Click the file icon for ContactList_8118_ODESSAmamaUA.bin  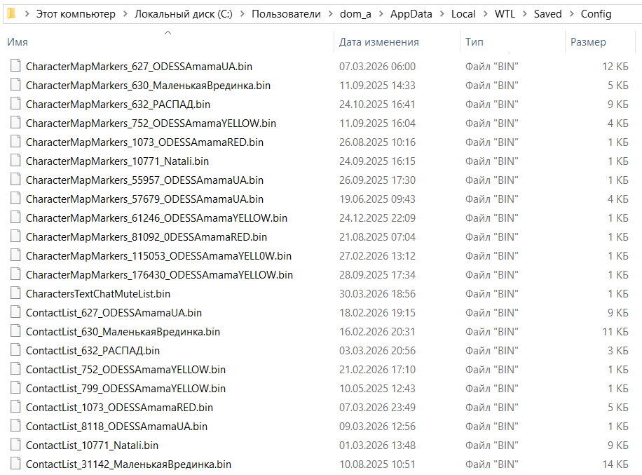(x=15, y=427)
